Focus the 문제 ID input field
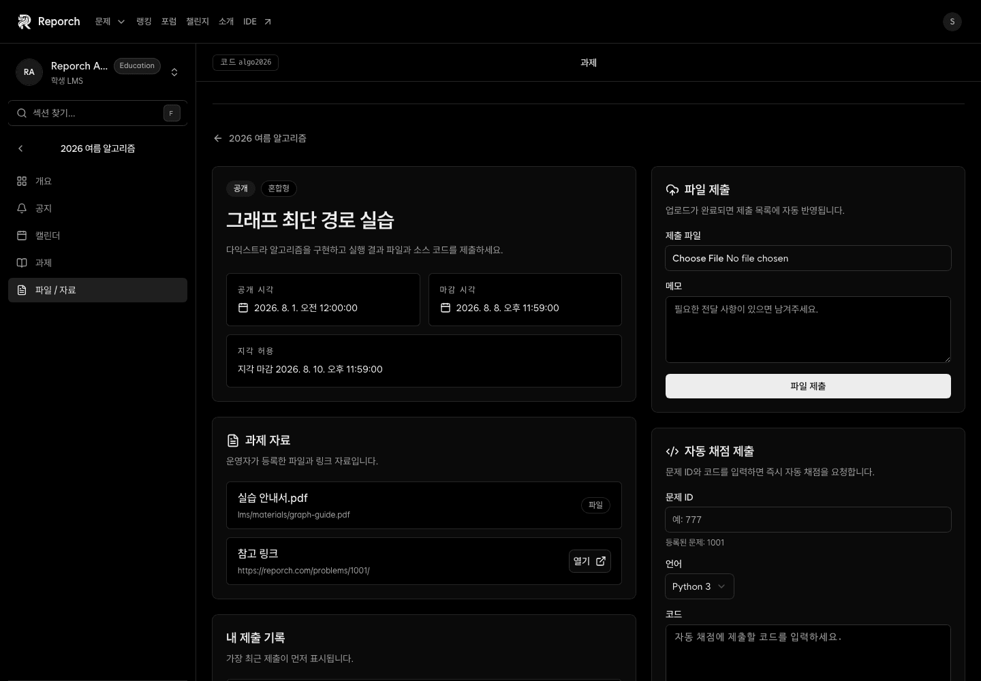The height and width of the screenshot is (681, 981). click(808, 520)
